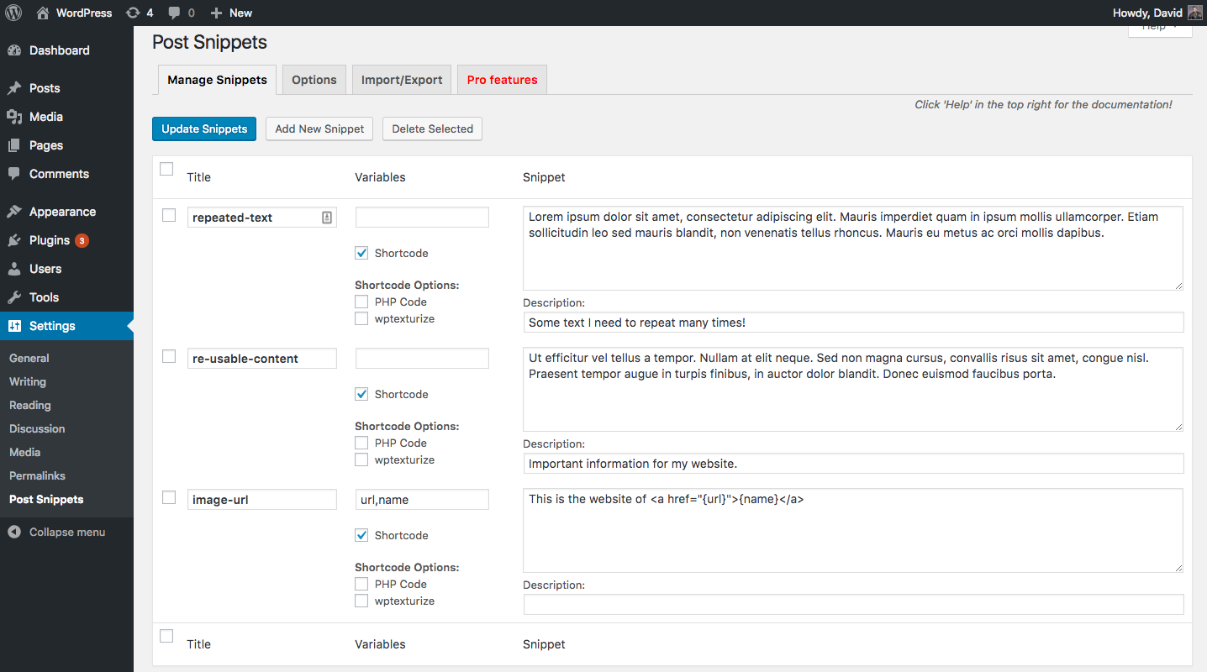The width and height of the screenshot is (1207, 672).
Task: Switch to the Import/Export tab
Action: (x=402, y=80)
